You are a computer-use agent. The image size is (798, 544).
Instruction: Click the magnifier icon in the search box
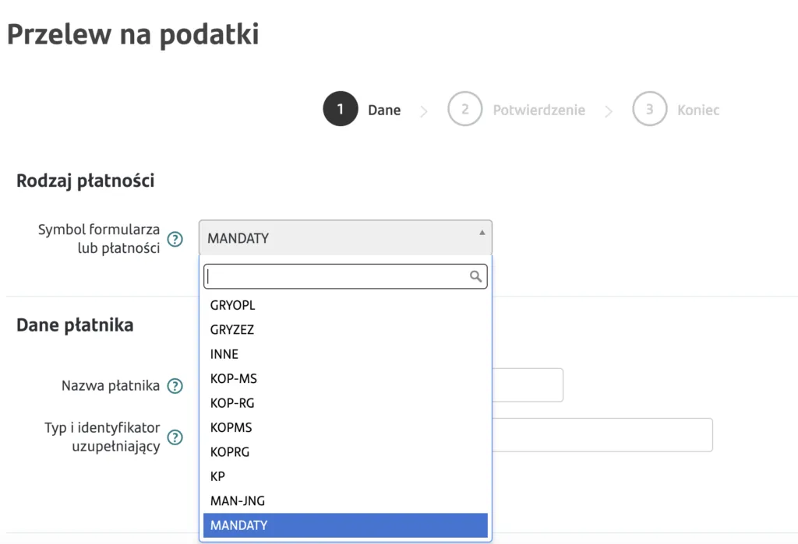tap(475, 276)
